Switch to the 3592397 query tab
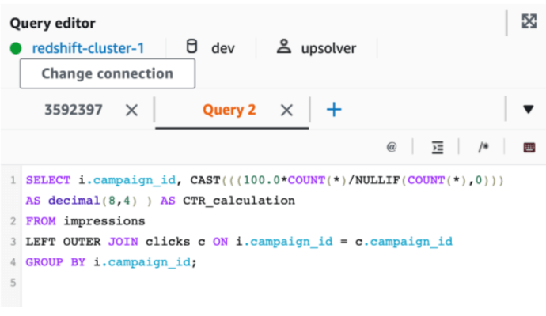The height and width of the screenshot is (316, 546). point(73,110)
